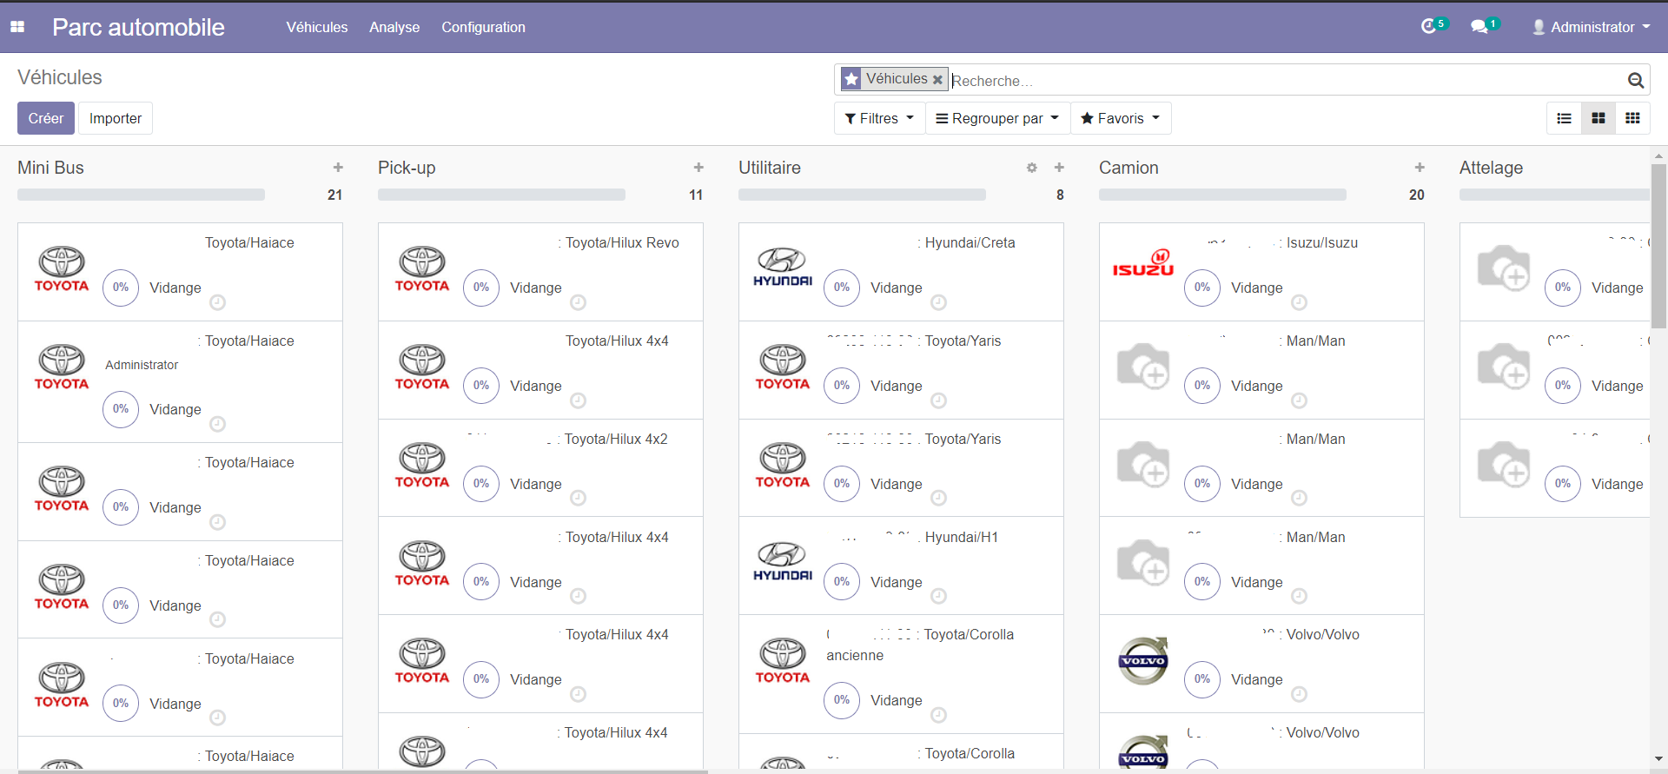Click the Créer button
The height and width of the screenshot is (774, 1668).
pyautogui.click(x=45, y=118)
